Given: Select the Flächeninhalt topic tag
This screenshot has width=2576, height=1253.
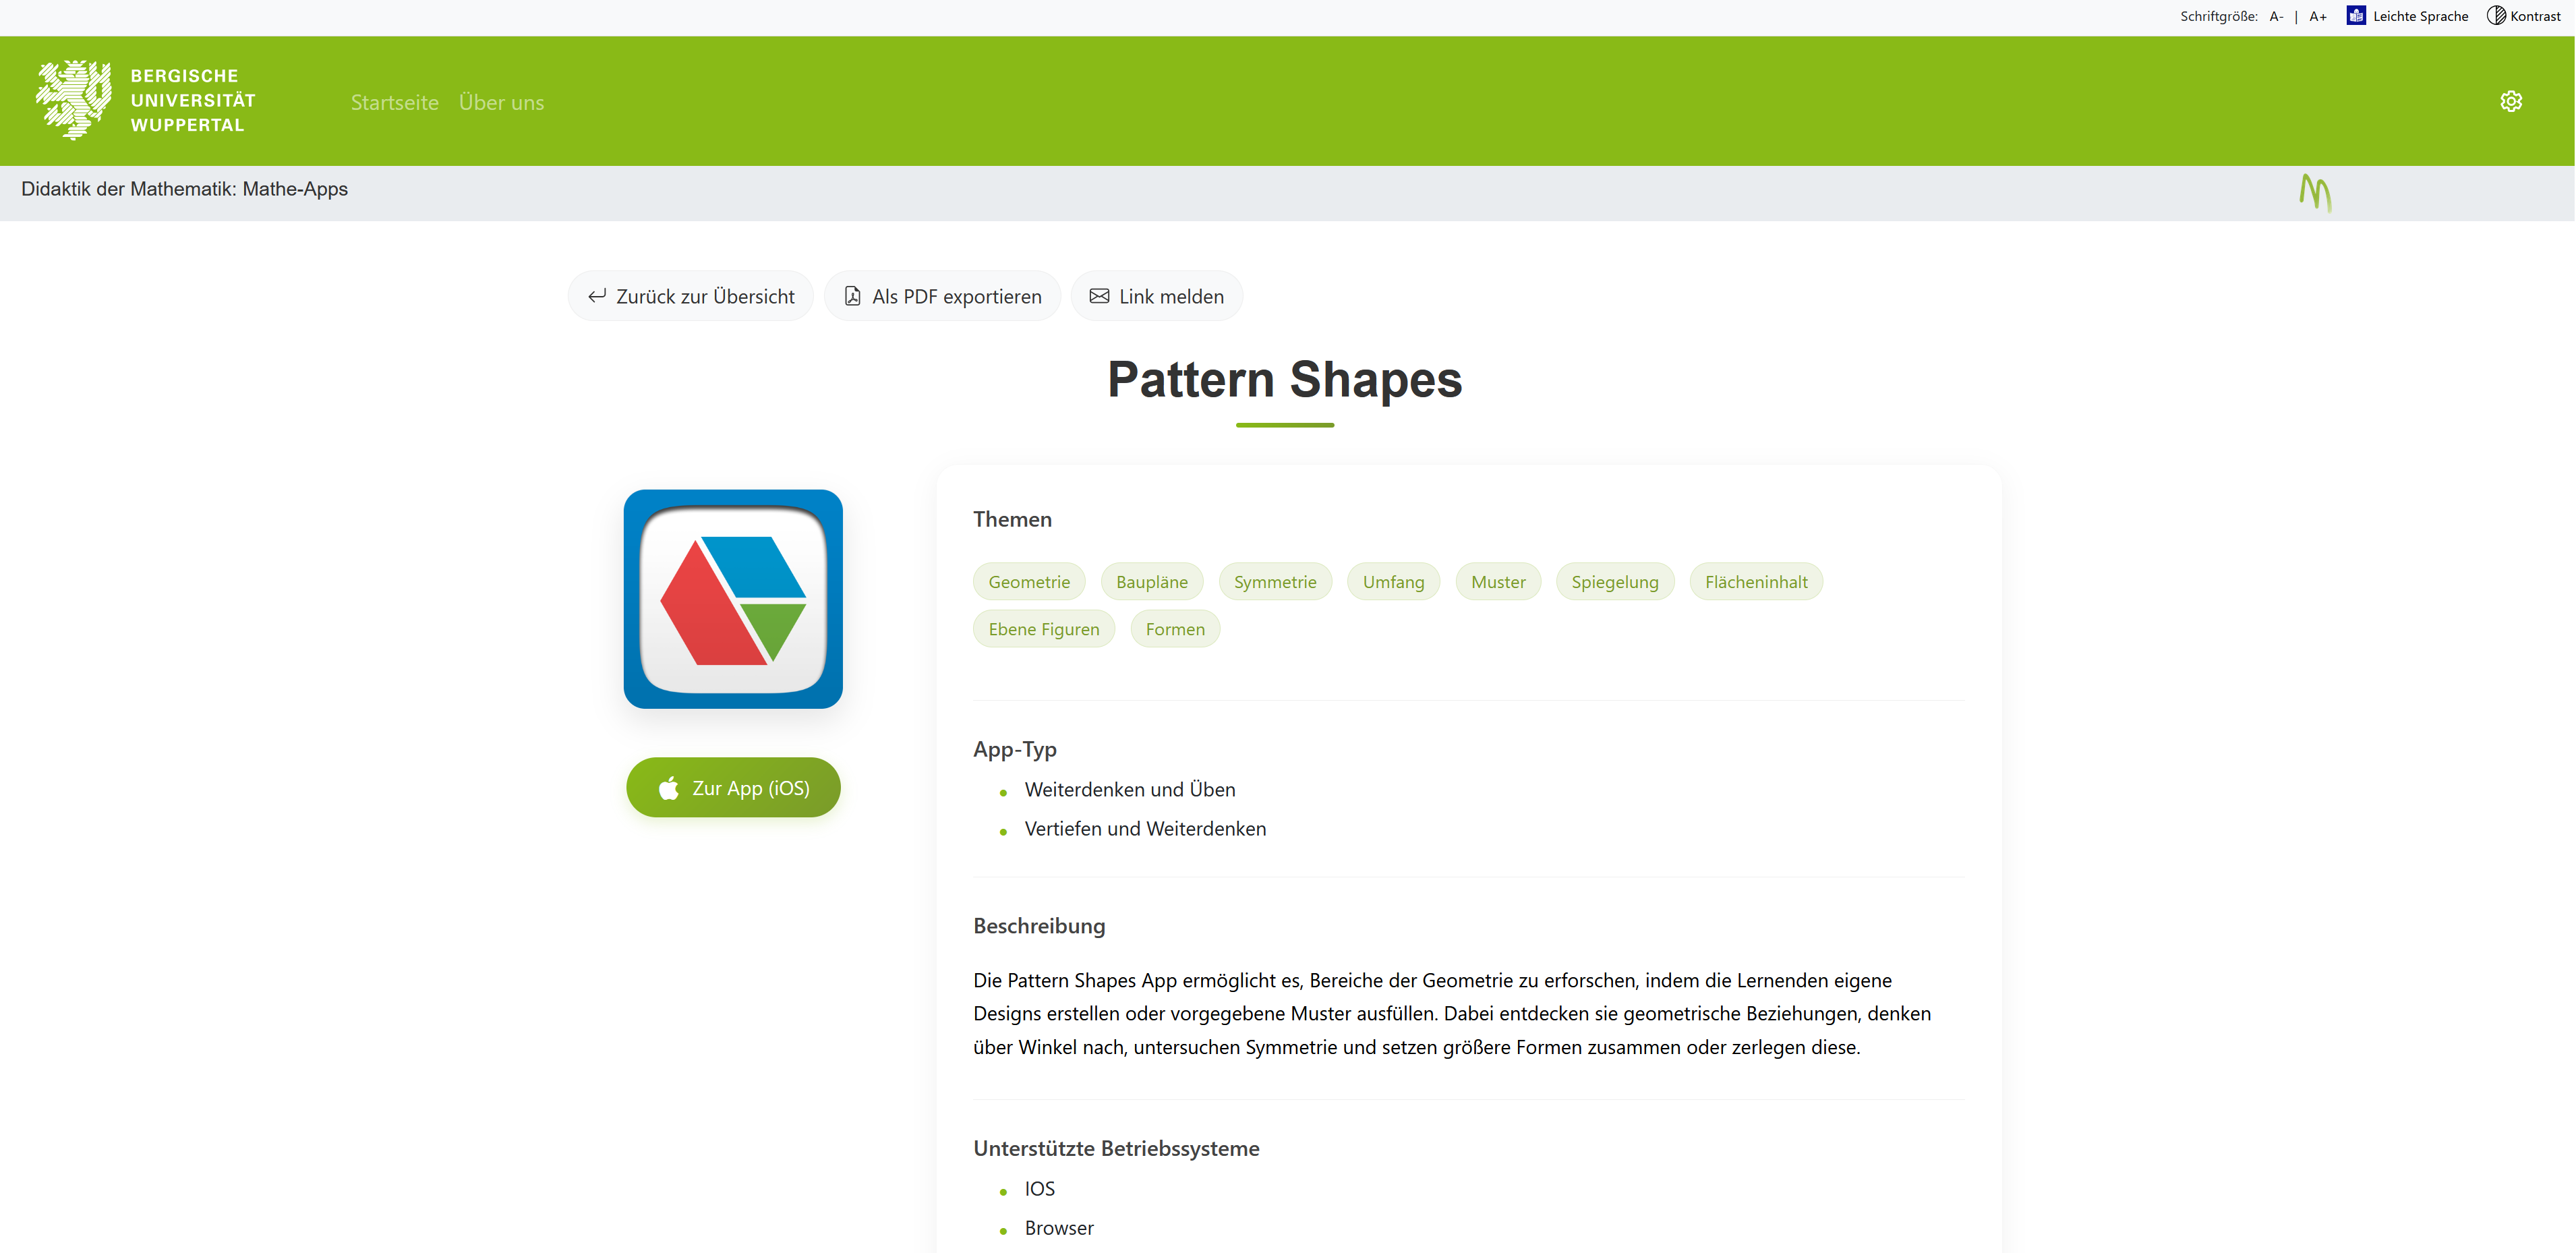Looking at the screenshot, I should click(1755, 582).
